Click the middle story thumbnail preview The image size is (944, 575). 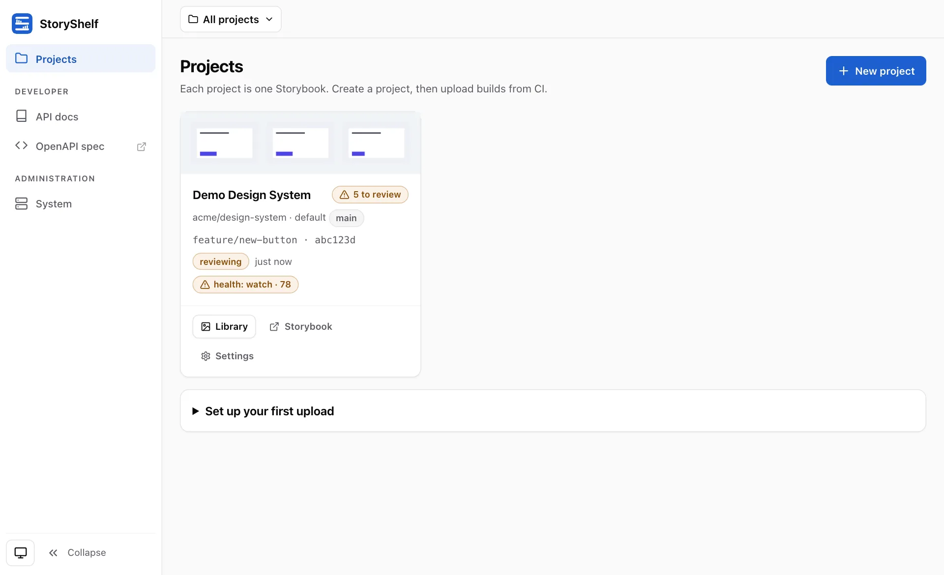[x=300, y=143]
